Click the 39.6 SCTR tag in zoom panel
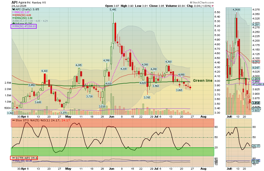The image size is (264, 171). tap(255, 162)
